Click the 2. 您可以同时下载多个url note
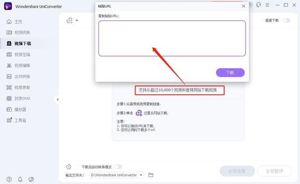Screen dimensions: 300x184 (x=136, y=130)
